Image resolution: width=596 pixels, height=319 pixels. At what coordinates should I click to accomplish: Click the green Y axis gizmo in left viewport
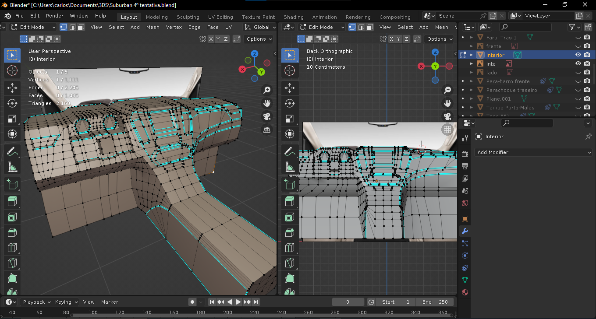pyautogui.click(x=261, y=72)
